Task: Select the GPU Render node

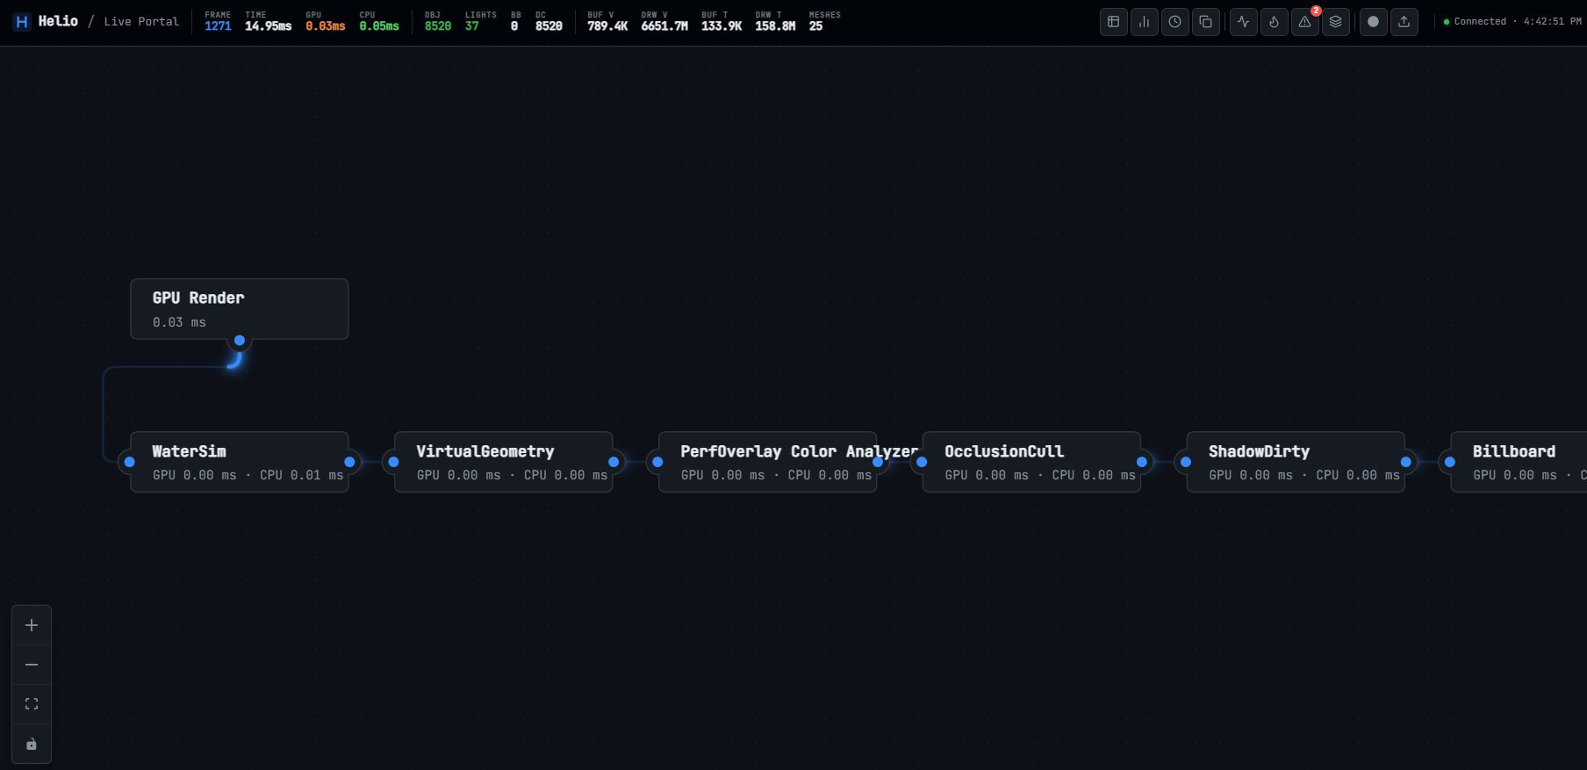Action: tap(240, 309)
